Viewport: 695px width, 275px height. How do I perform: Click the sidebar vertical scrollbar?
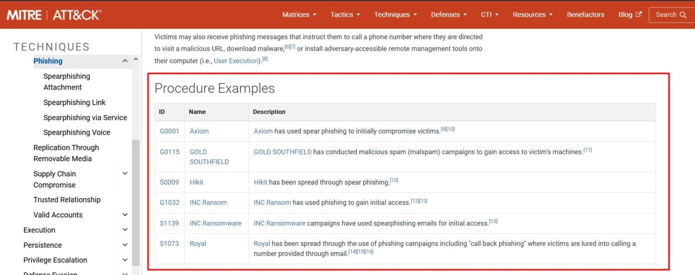click(136, 196)
